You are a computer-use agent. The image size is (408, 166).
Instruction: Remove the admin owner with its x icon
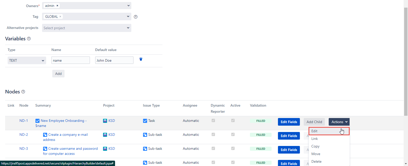pos(57,6)
